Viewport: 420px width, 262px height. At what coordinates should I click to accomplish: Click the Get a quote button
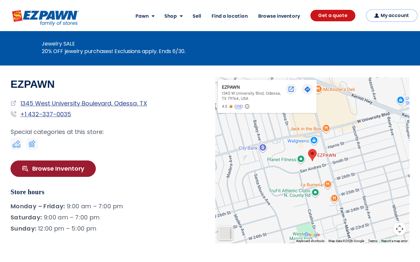[333, 16]
